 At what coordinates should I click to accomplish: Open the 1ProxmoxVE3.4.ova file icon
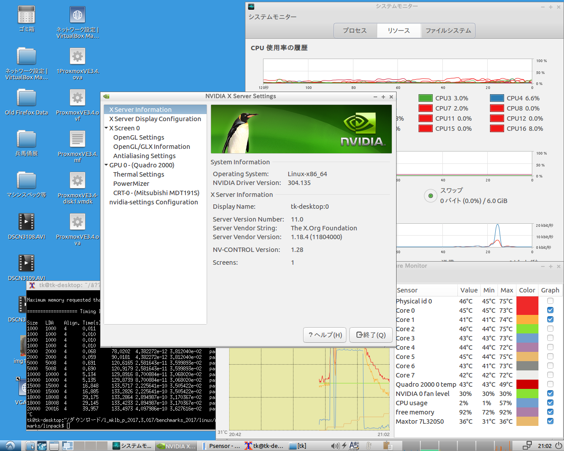78,57
